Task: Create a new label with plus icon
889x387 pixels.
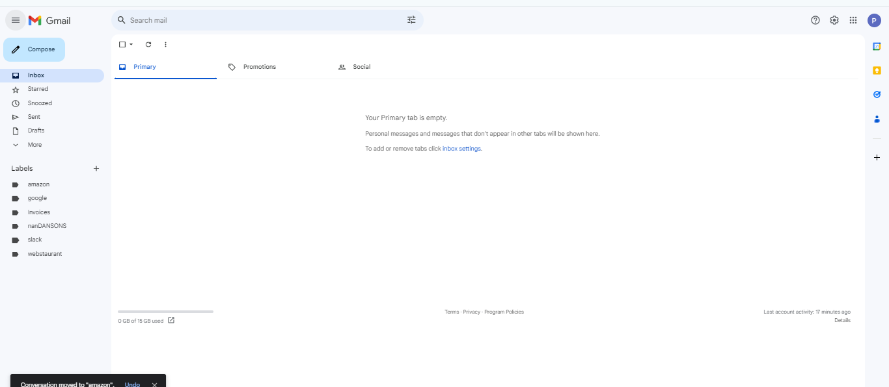Action: pos(96,168)
